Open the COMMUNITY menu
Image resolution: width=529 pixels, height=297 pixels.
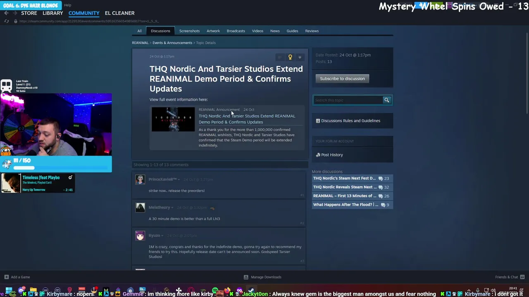84,13
